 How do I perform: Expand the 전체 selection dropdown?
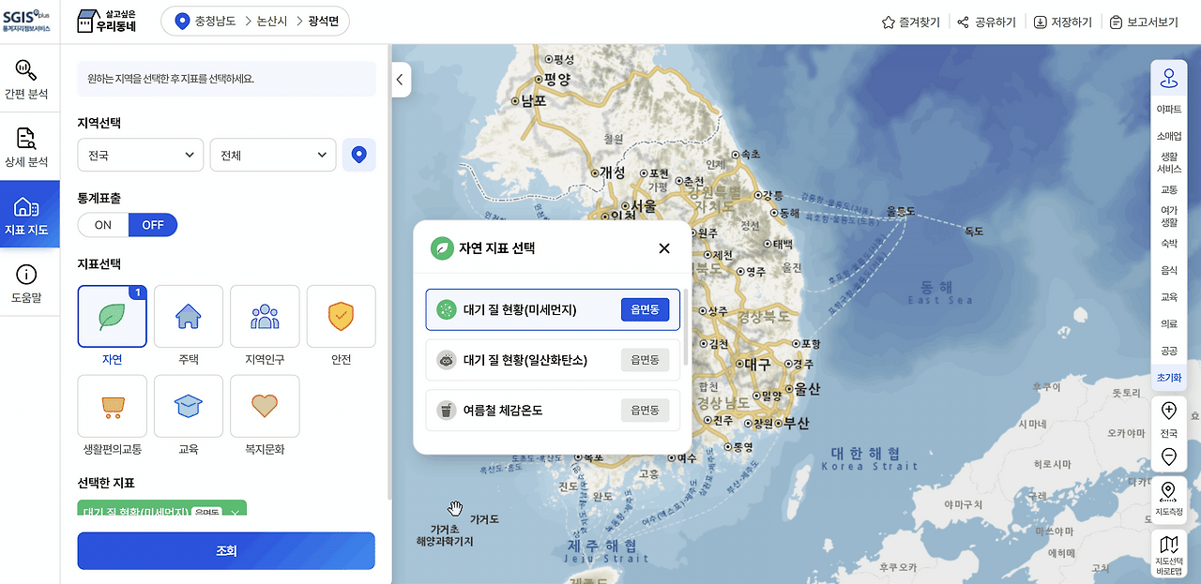tap(272, 155)
